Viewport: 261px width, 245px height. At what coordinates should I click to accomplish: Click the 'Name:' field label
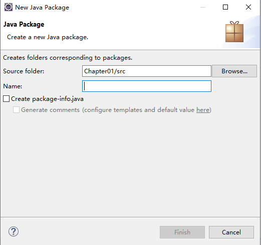[x=13, y=86]
